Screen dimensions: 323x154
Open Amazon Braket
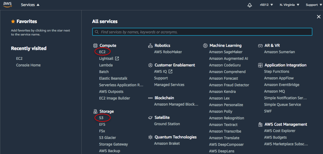click(167, 144)
